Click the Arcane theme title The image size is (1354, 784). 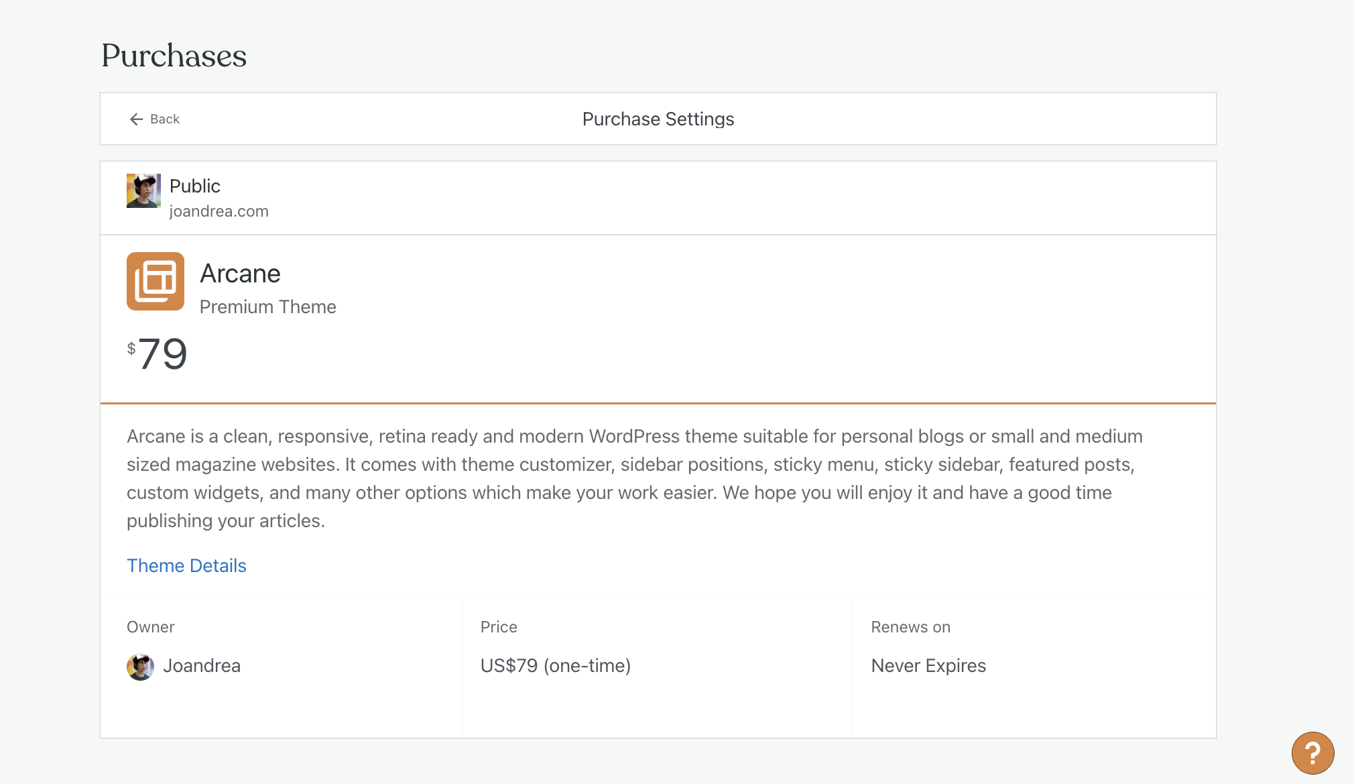(x=240, y=274)
